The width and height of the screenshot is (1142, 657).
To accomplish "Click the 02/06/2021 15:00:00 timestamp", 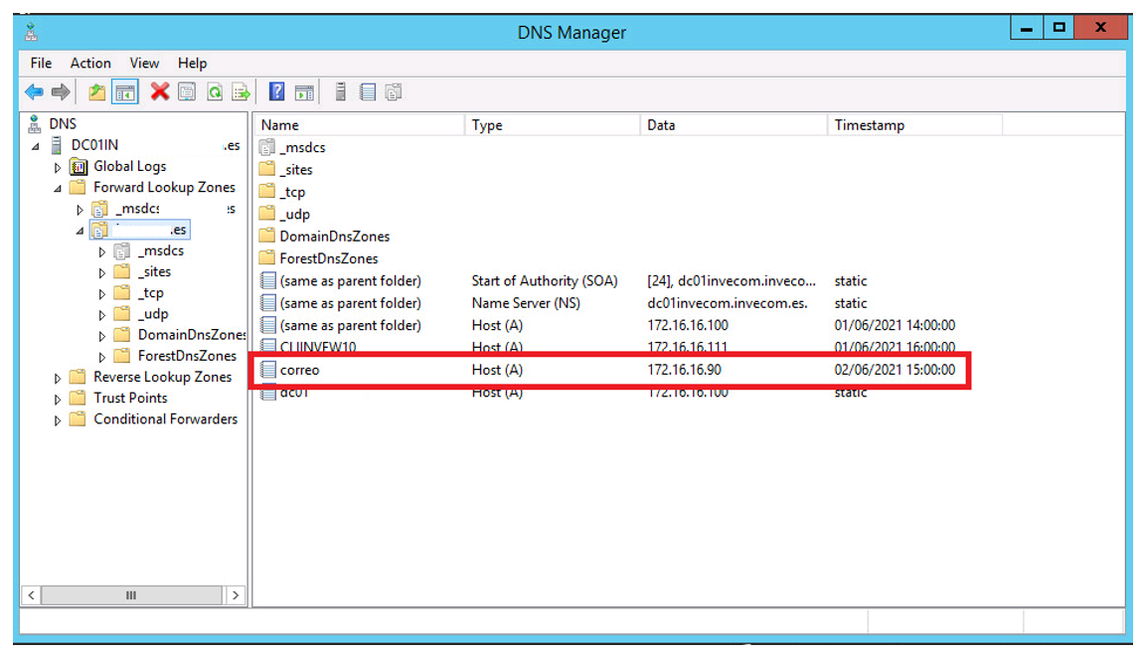I will coord(895,370).
